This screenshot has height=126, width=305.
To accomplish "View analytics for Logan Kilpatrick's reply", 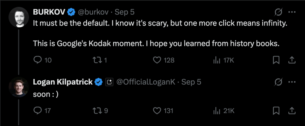I will [216, 111].
